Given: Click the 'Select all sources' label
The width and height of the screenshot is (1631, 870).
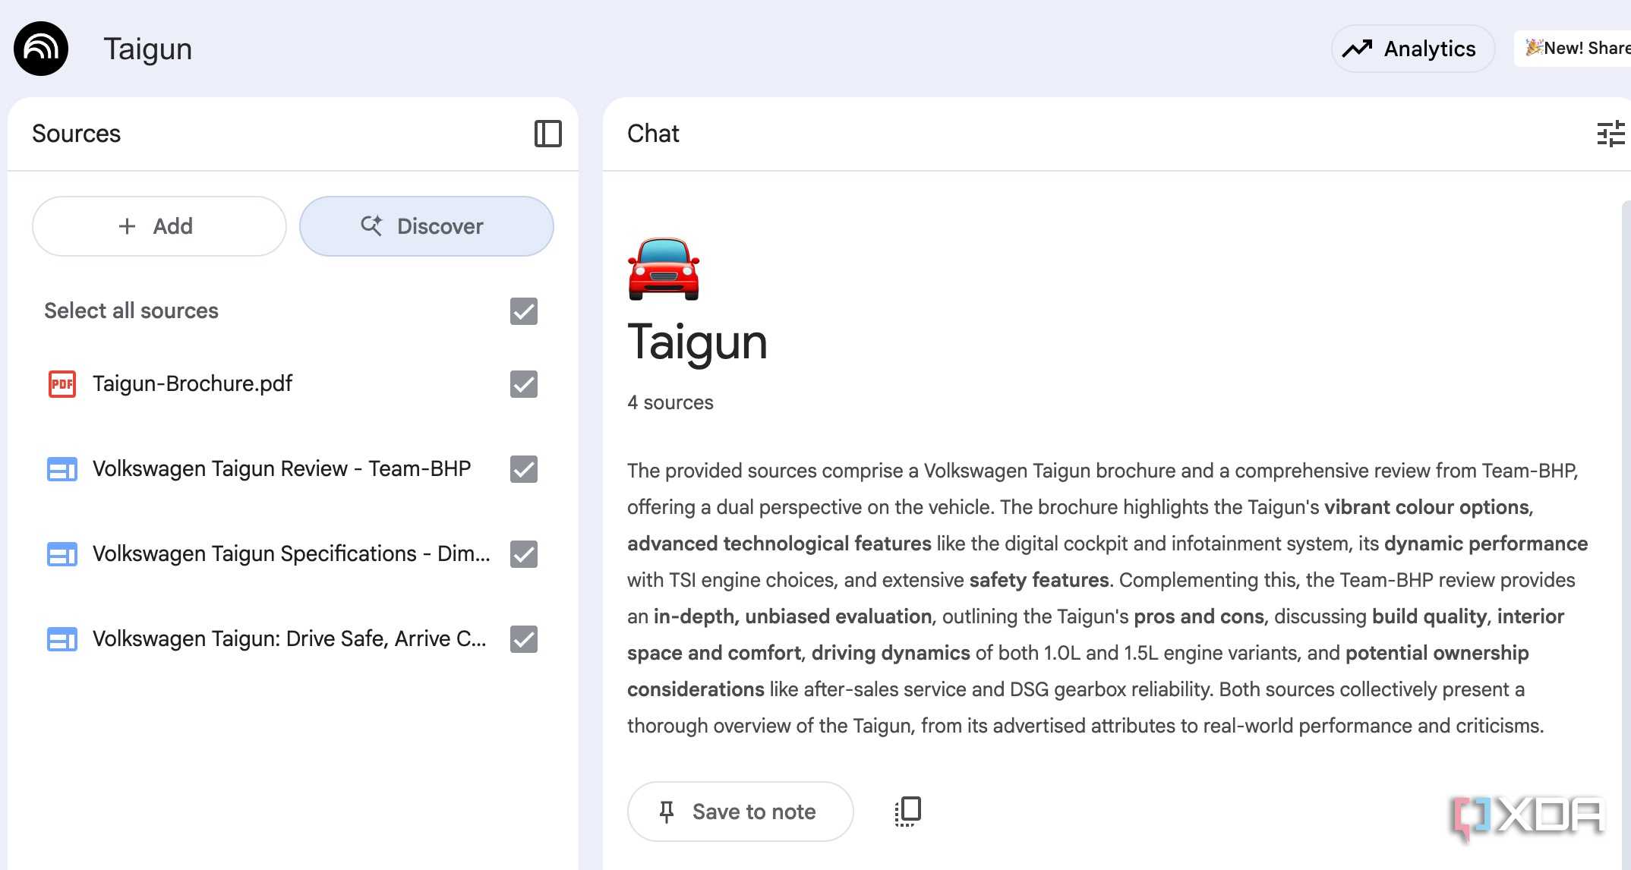Looking at the screenshot, I should pyautogui.click(x=131, y=311).
